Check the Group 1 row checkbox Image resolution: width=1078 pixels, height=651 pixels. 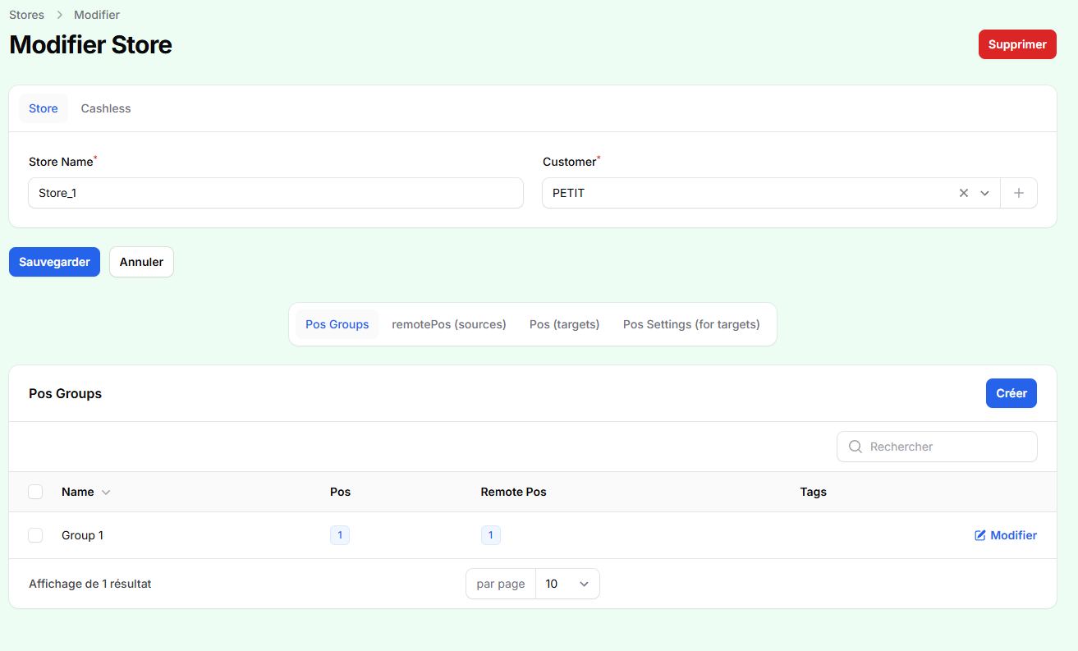click(35, 535)
